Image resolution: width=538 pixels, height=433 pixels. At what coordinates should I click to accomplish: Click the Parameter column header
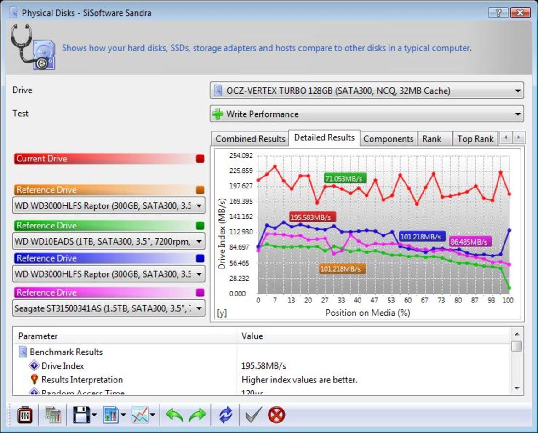(125, 336)
